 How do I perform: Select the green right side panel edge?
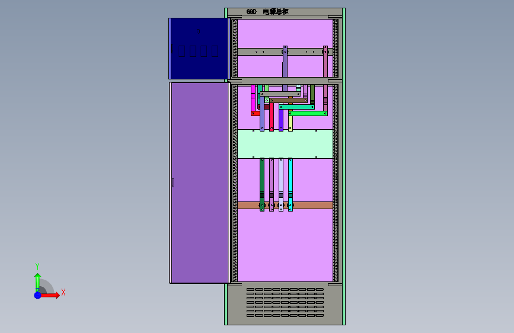tap(343, 166)
